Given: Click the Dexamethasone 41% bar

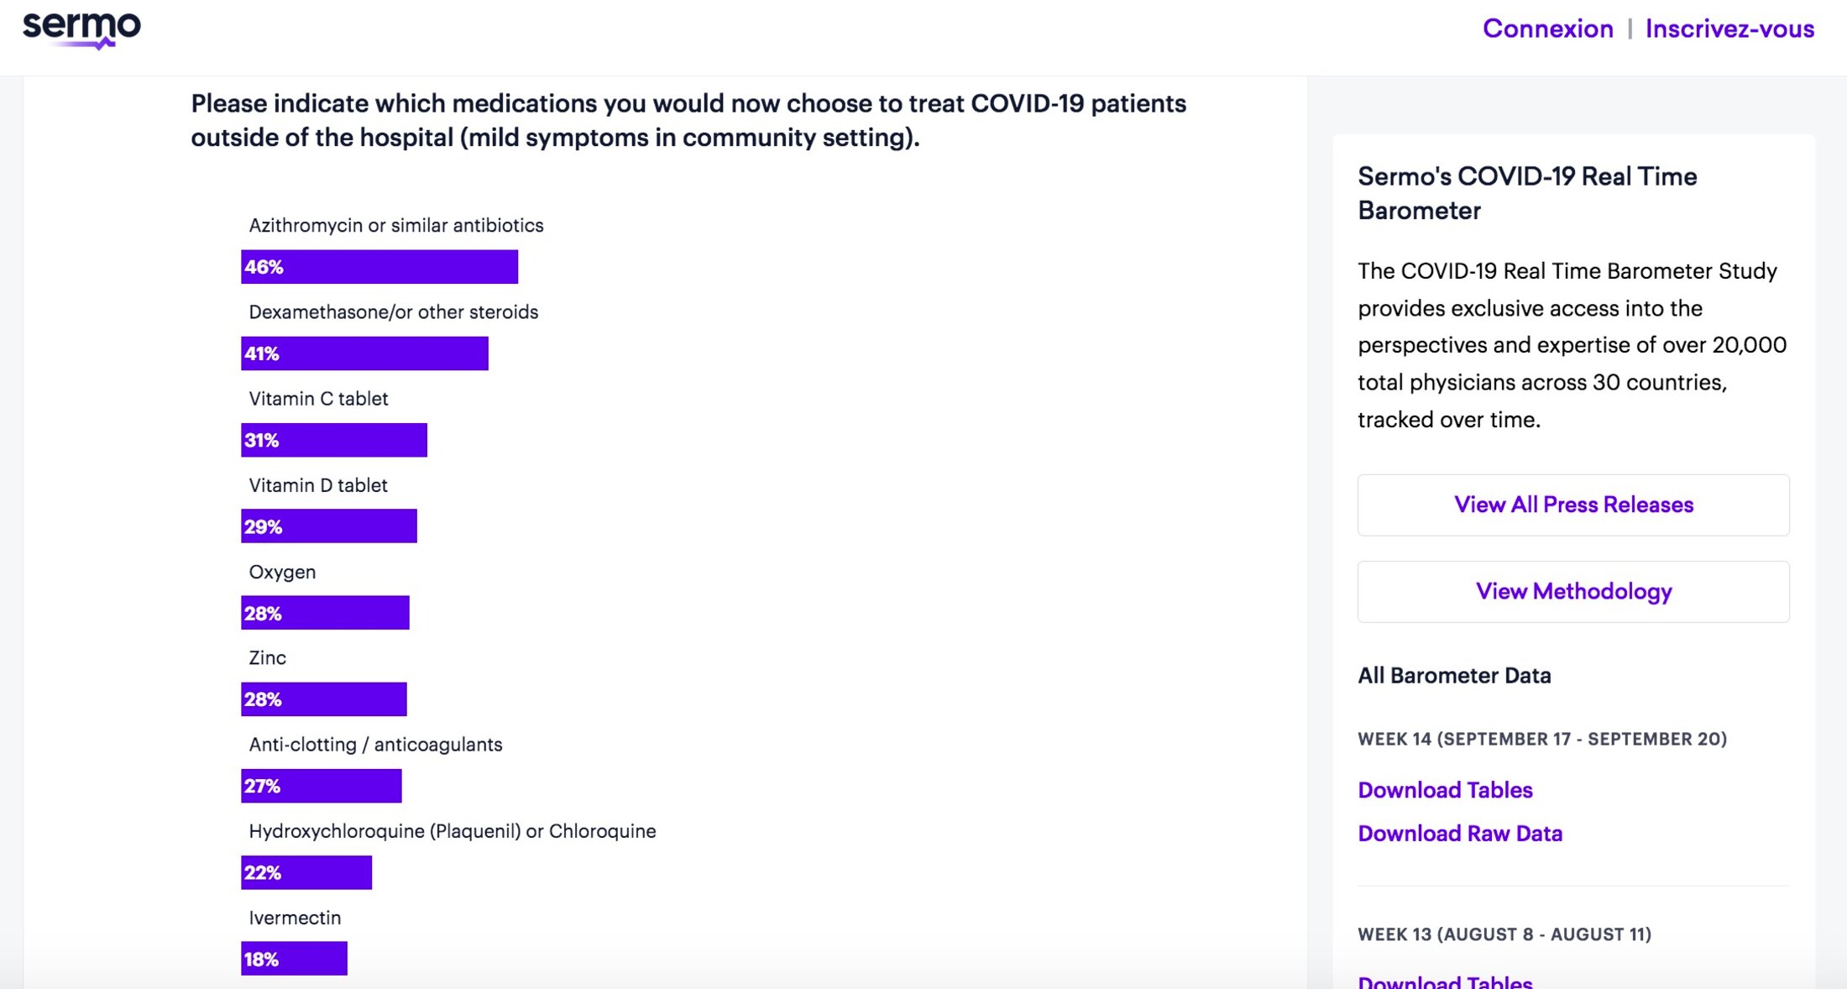Looking at the screenshot, I should [x=364, y=353].
